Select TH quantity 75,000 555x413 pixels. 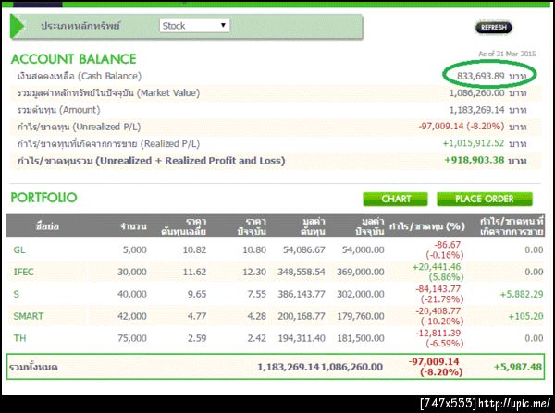pos(132,338)
